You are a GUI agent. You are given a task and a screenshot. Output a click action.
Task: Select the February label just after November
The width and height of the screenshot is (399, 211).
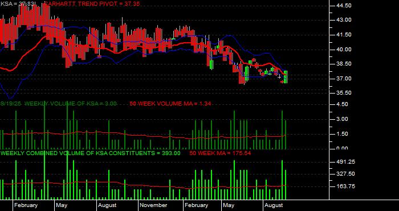pyautogui.click(x=196, y=205)
